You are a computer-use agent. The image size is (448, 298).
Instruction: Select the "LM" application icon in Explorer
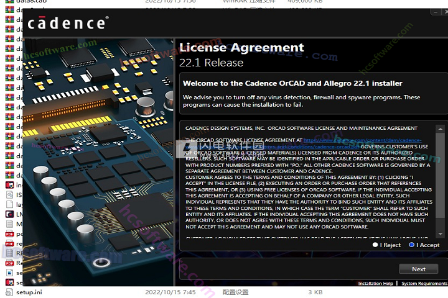pos(9,214)
